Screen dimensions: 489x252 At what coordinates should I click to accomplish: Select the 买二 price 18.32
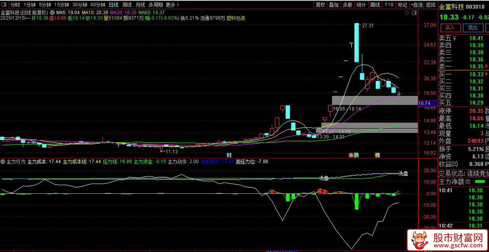(476, 81)
